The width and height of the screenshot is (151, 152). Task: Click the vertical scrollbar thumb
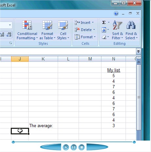(139, 97)
